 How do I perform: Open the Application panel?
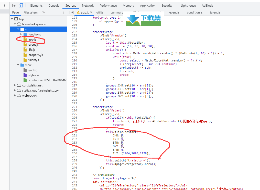tap(148, 6)
